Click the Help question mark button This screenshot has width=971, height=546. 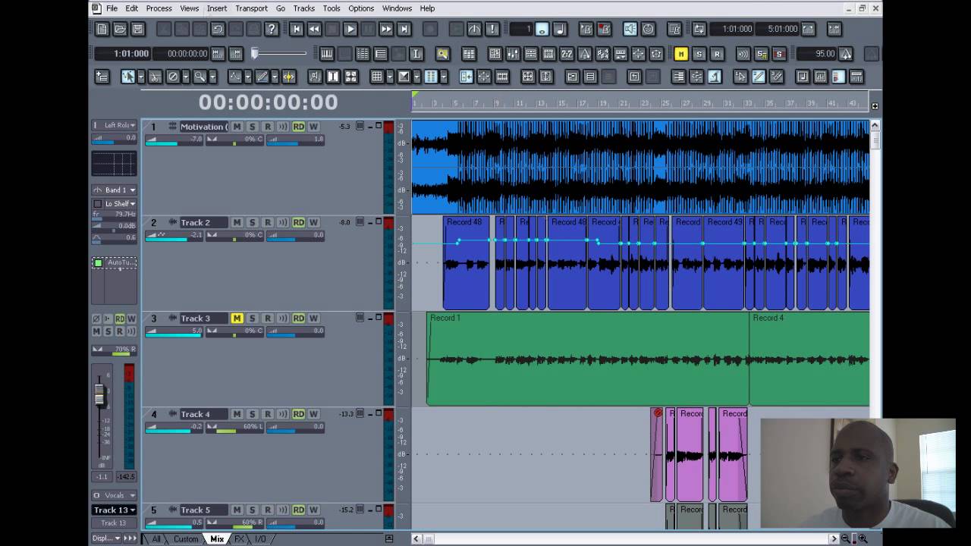[272, 29]
